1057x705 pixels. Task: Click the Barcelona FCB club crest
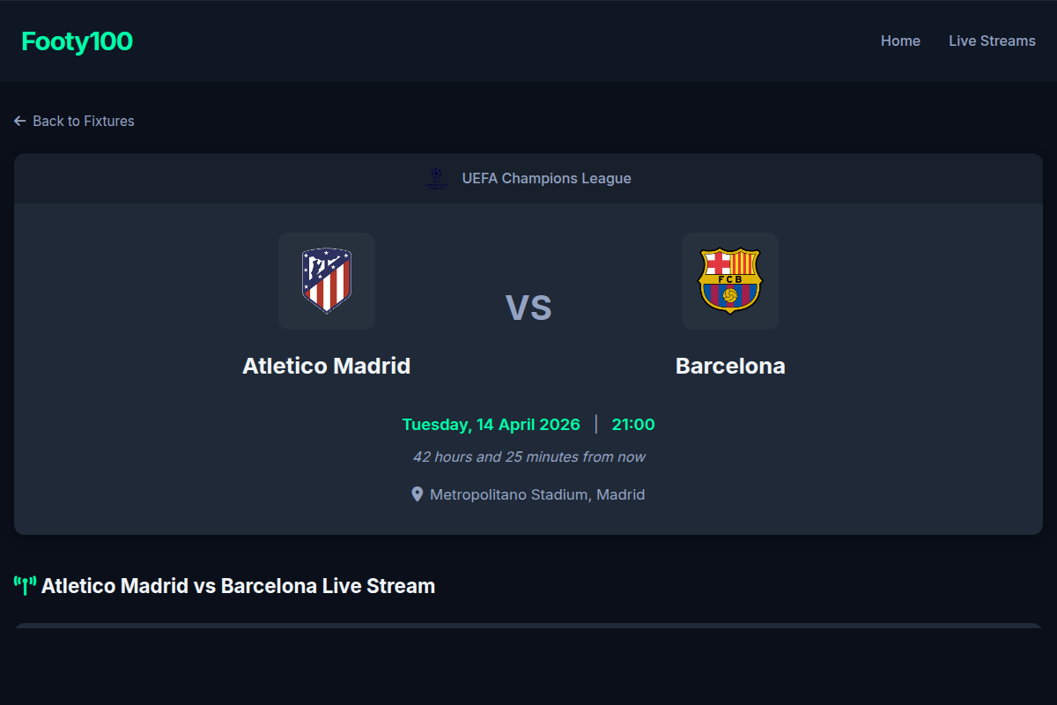coord(730,280)
